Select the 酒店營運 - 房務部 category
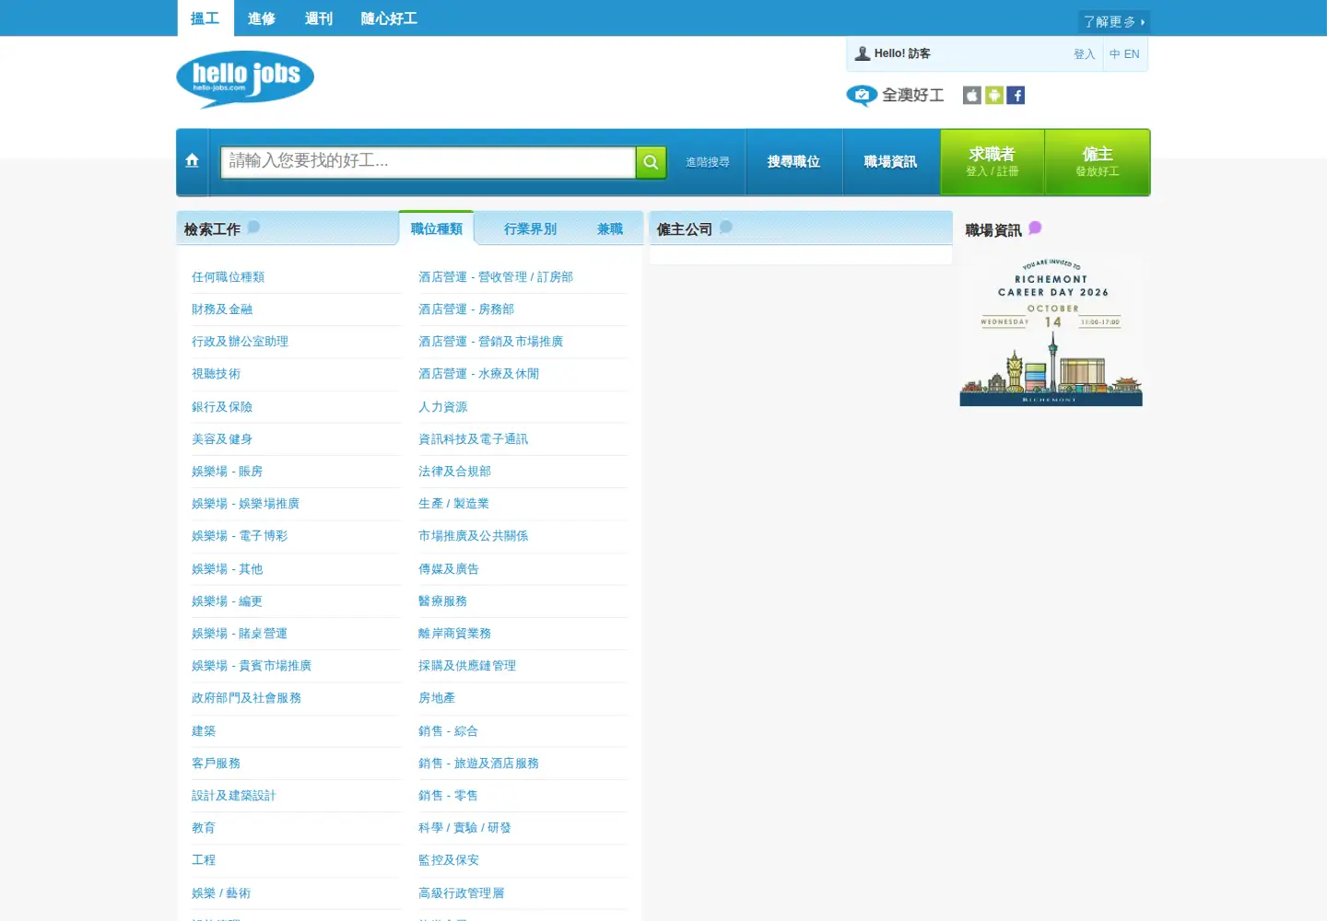This screenshot has width=1327, height=921. [466, 309]
